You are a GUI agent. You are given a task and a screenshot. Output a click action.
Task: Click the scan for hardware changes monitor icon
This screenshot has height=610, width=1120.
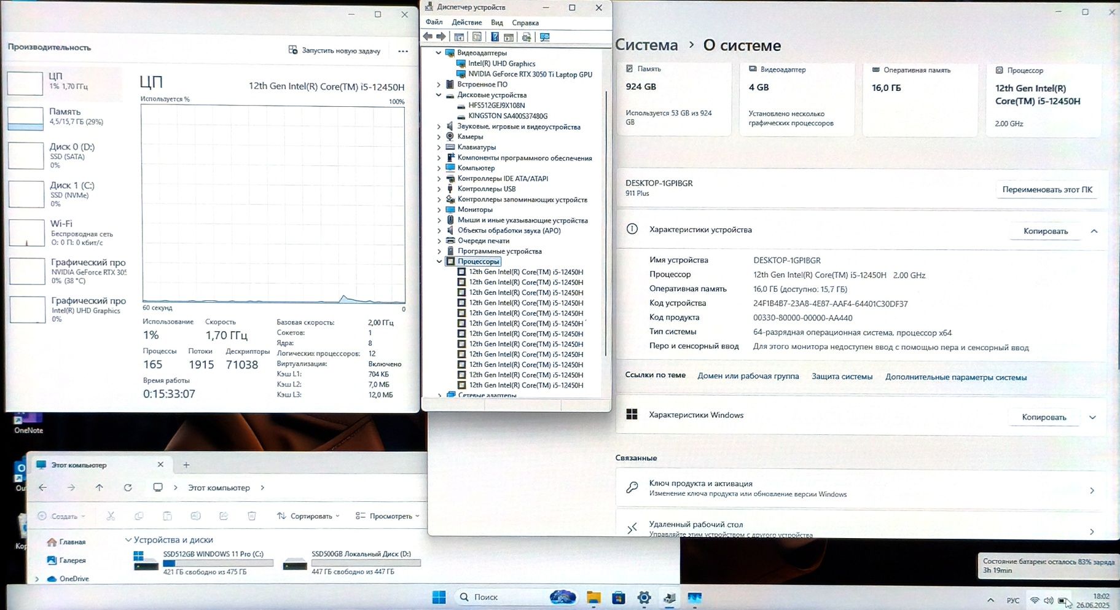click(544, 37)
